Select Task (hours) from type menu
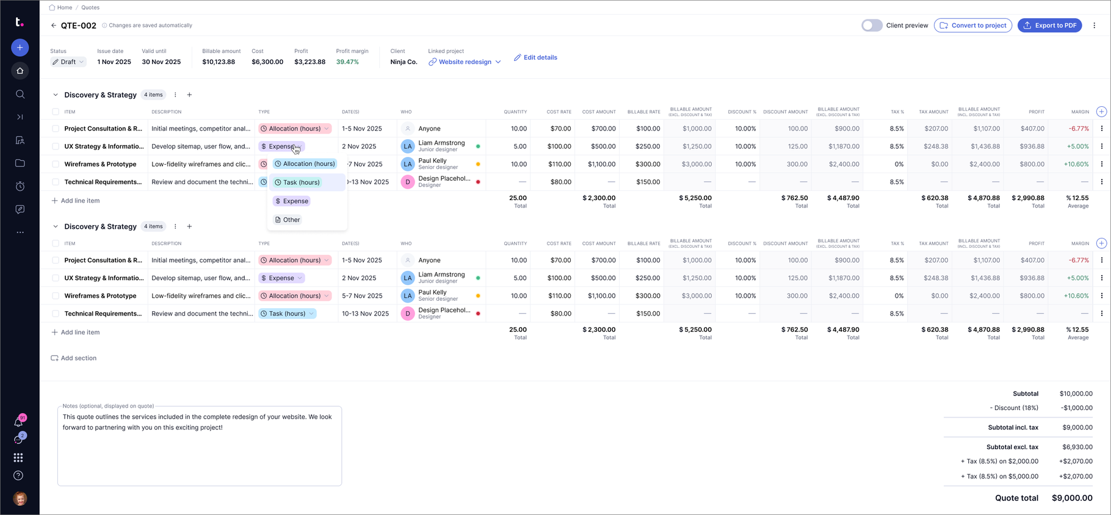Image resolution: width=1111 pixels, height=515 pixels. 301,182
